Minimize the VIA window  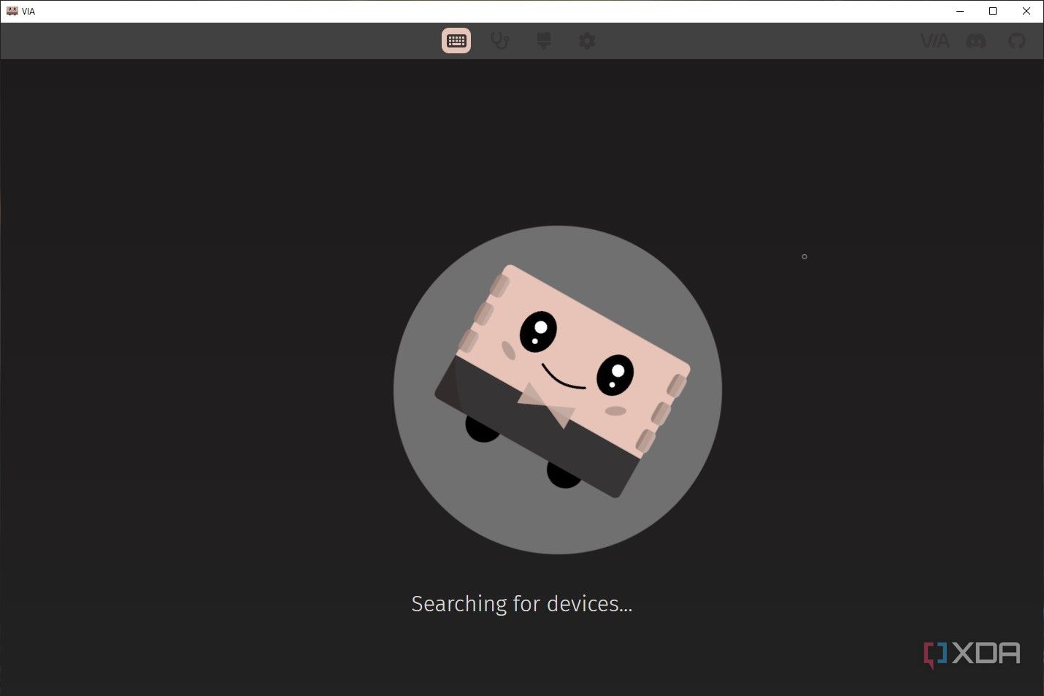[x=960, y=11]
